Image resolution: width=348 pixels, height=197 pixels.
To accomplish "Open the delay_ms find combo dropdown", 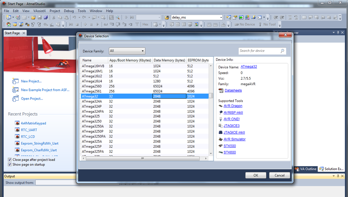I will 221,17.
